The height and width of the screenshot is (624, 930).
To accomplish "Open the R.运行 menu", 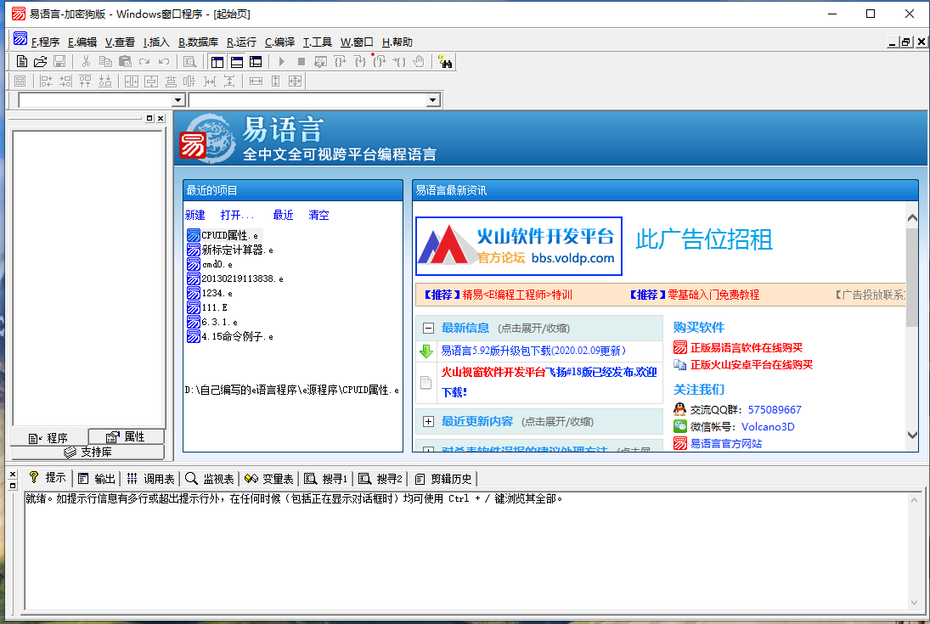I will (241, 42).
